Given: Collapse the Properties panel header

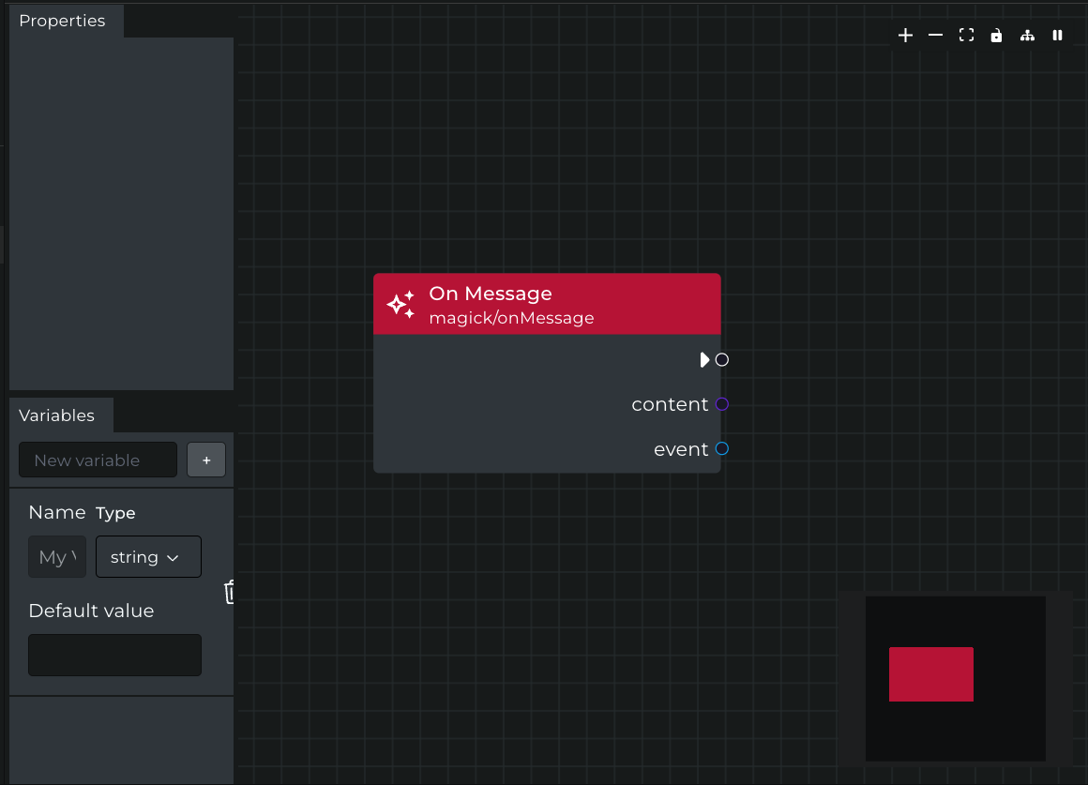Looking at the screenshot, I should 63,20.
